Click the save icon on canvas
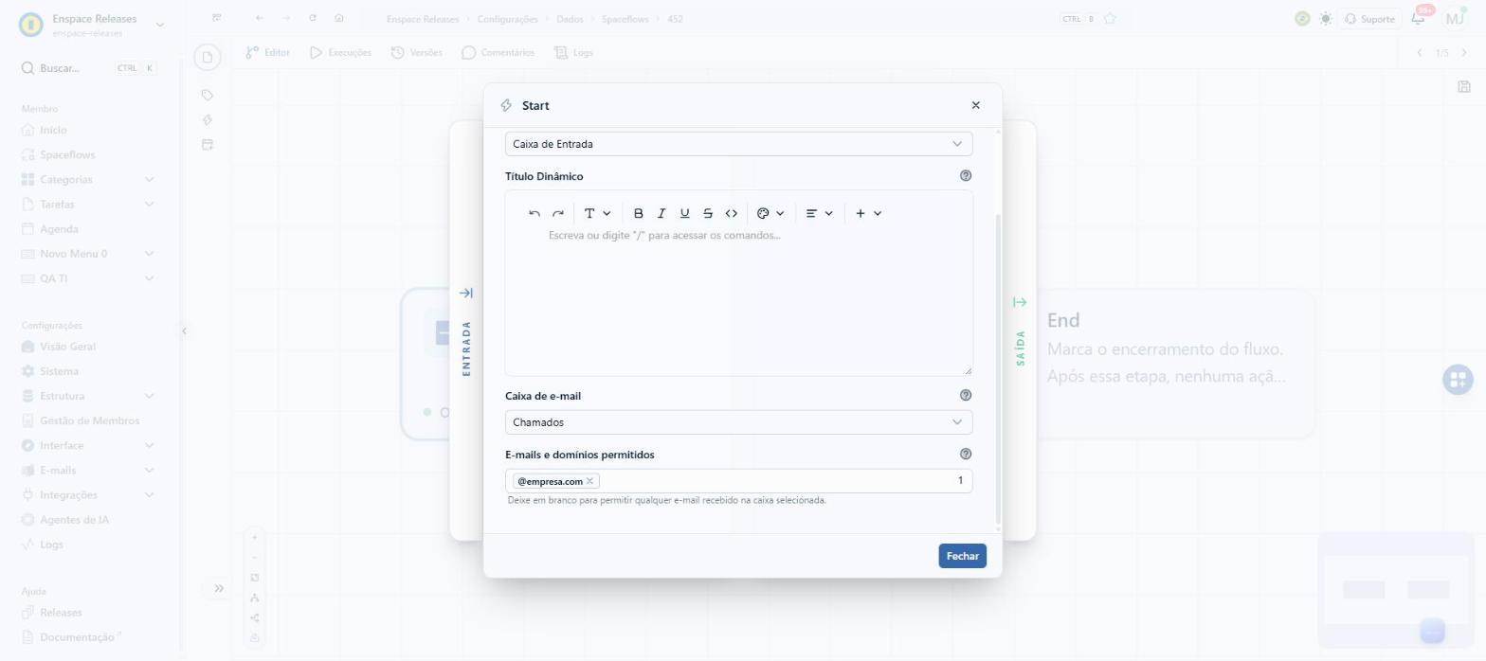This screenshot has height=661, width=1486. (x=1464, y=87)
